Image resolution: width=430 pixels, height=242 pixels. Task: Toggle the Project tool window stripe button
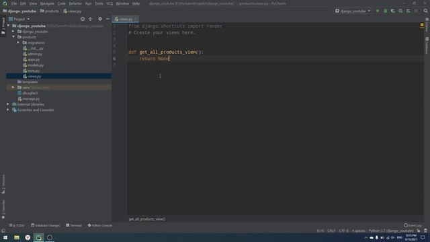[3, 26]
